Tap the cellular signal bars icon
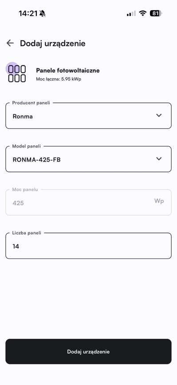 coord(131,13)
